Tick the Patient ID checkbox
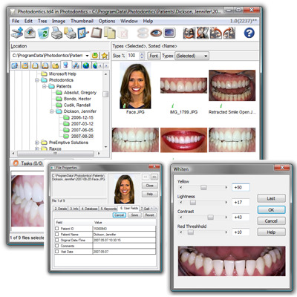Image resolution: width=297 pixels, height=297 pixels. point(57,229)
